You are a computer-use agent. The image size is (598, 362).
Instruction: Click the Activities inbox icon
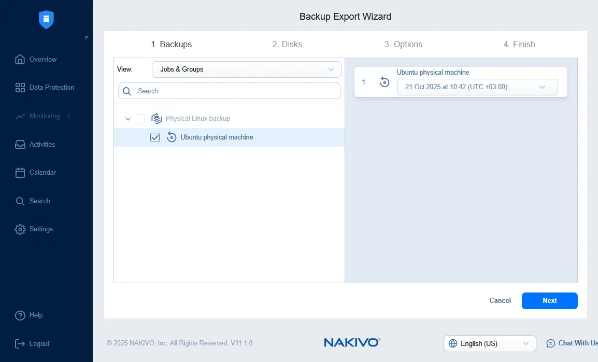tap(20, 144)
